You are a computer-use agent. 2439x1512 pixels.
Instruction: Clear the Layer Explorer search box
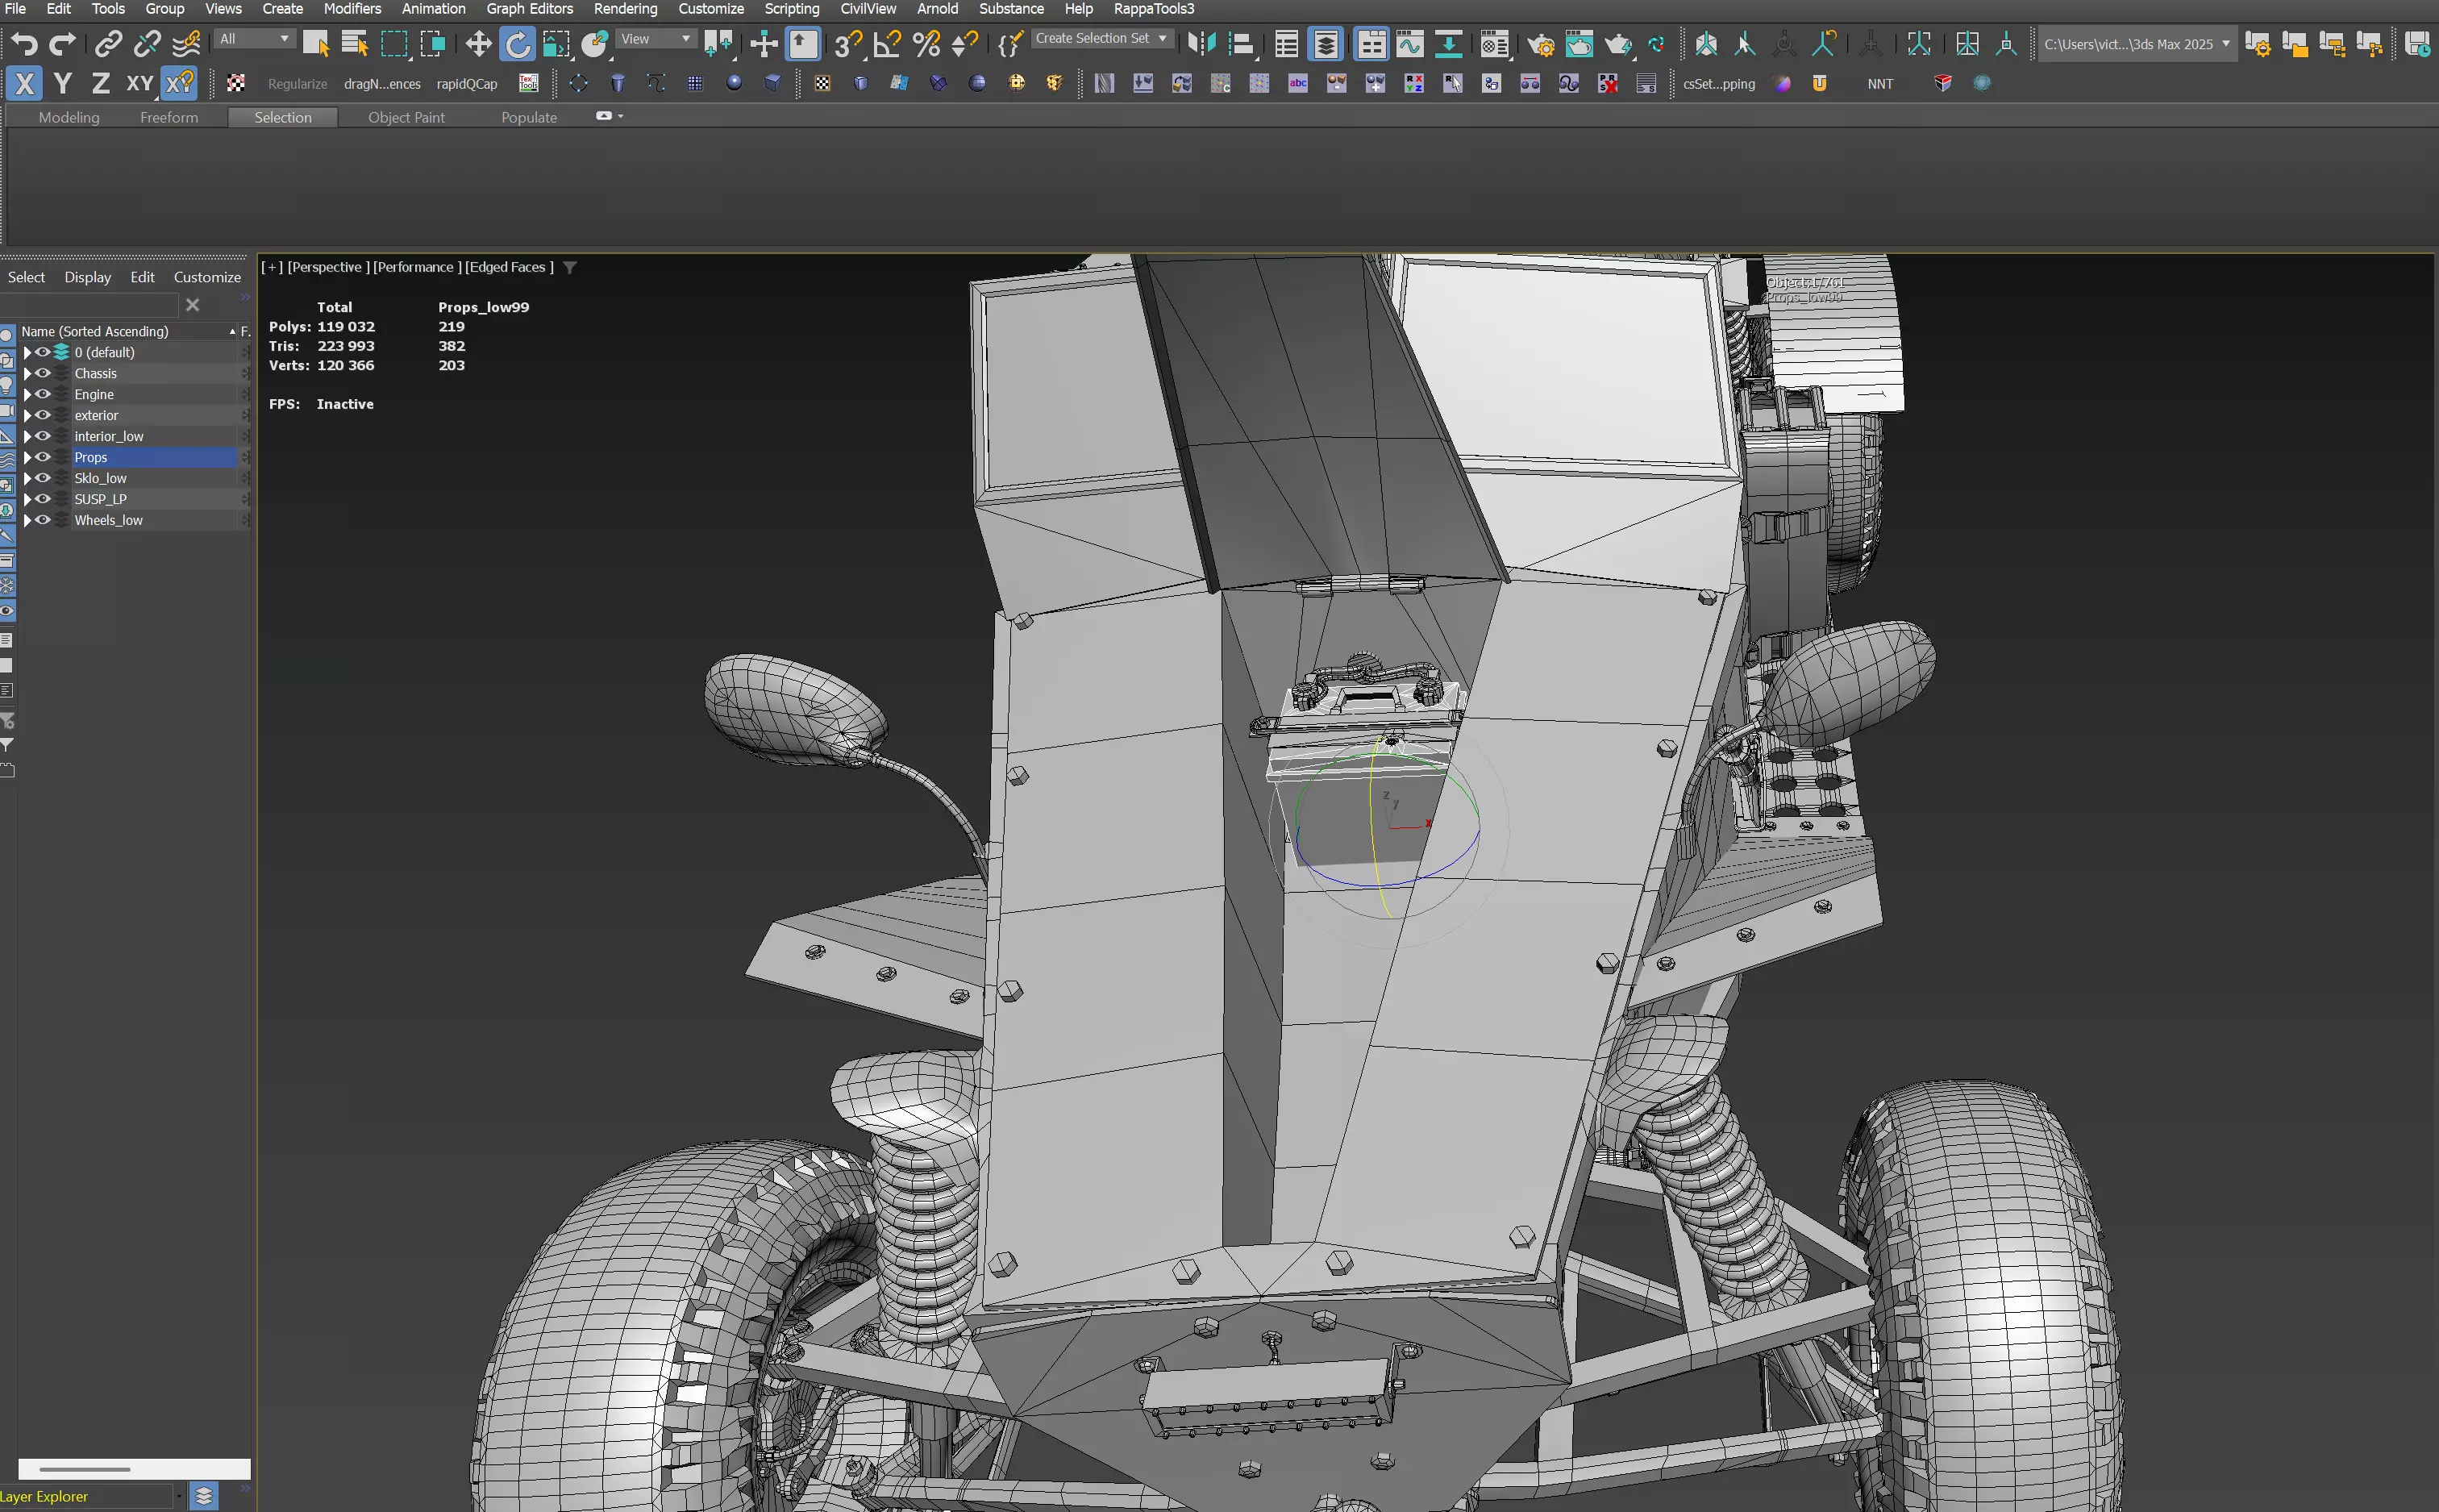click(193, 305)
